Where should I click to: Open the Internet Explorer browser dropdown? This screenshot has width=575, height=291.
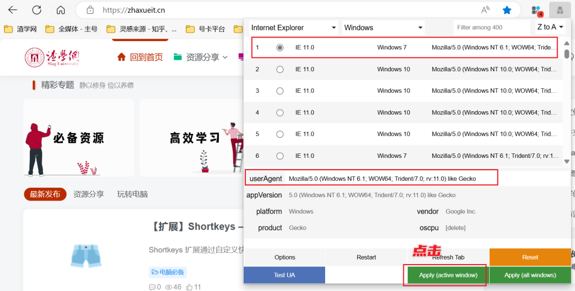pos(294,28)
